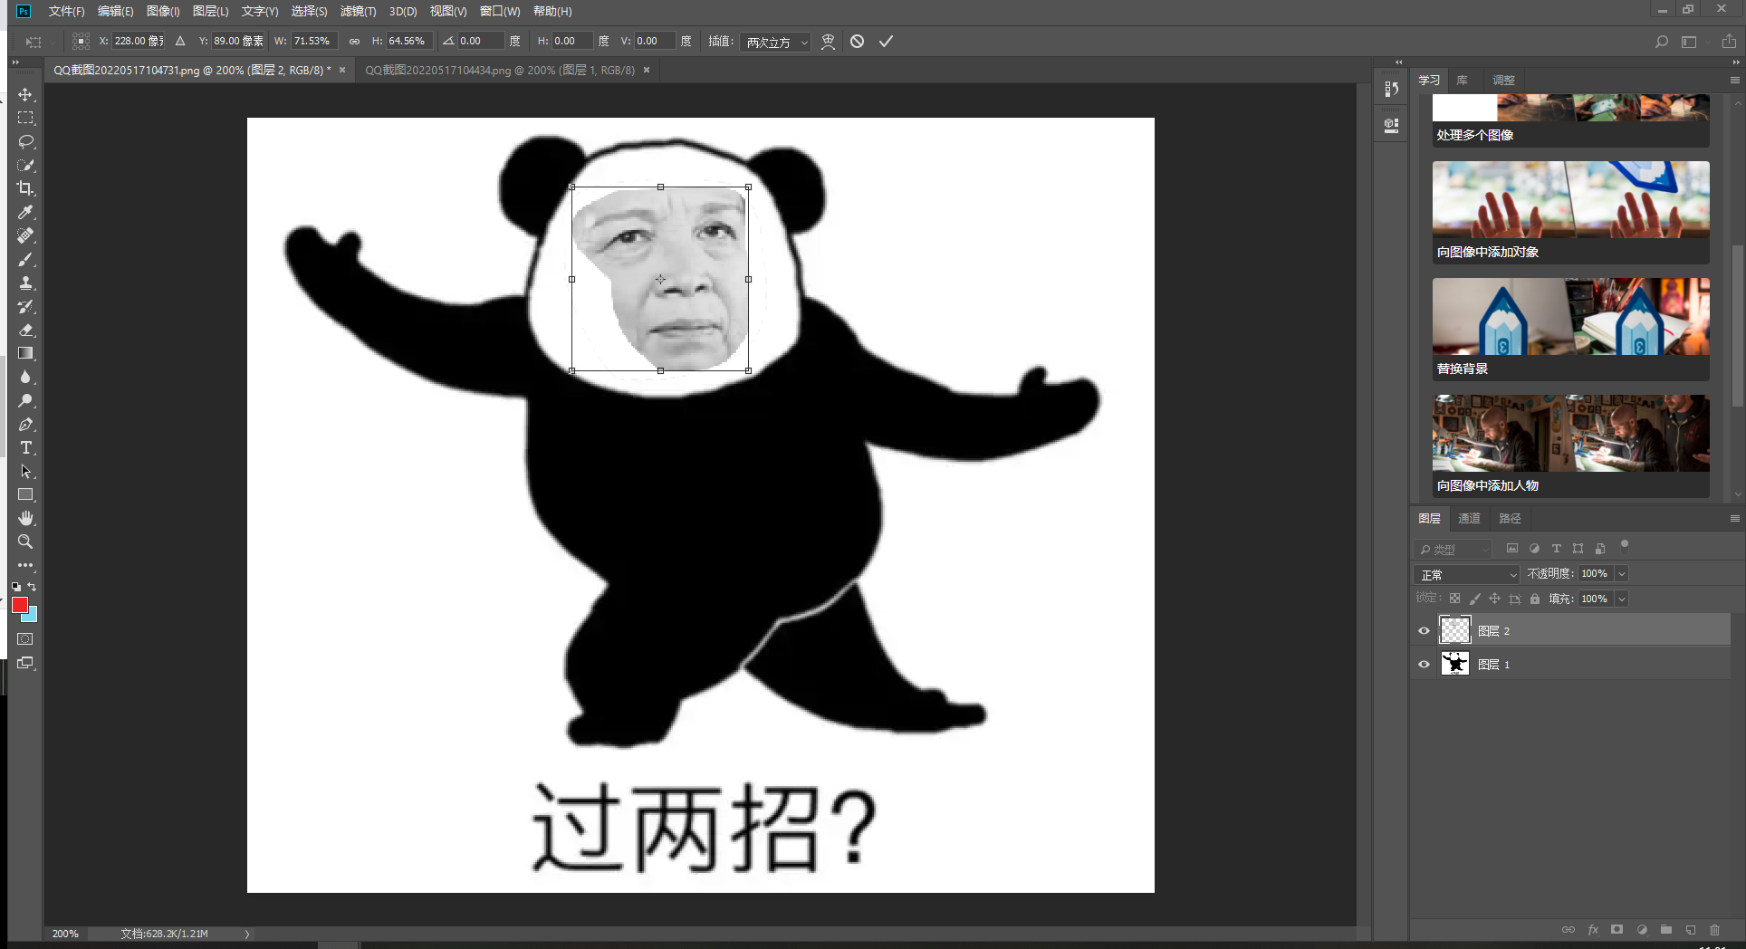This screenshot has height=949, width=1746.
Task: Select the Rectangular Marquee tool
Action: pyautogui.click(x=25, y=118)
